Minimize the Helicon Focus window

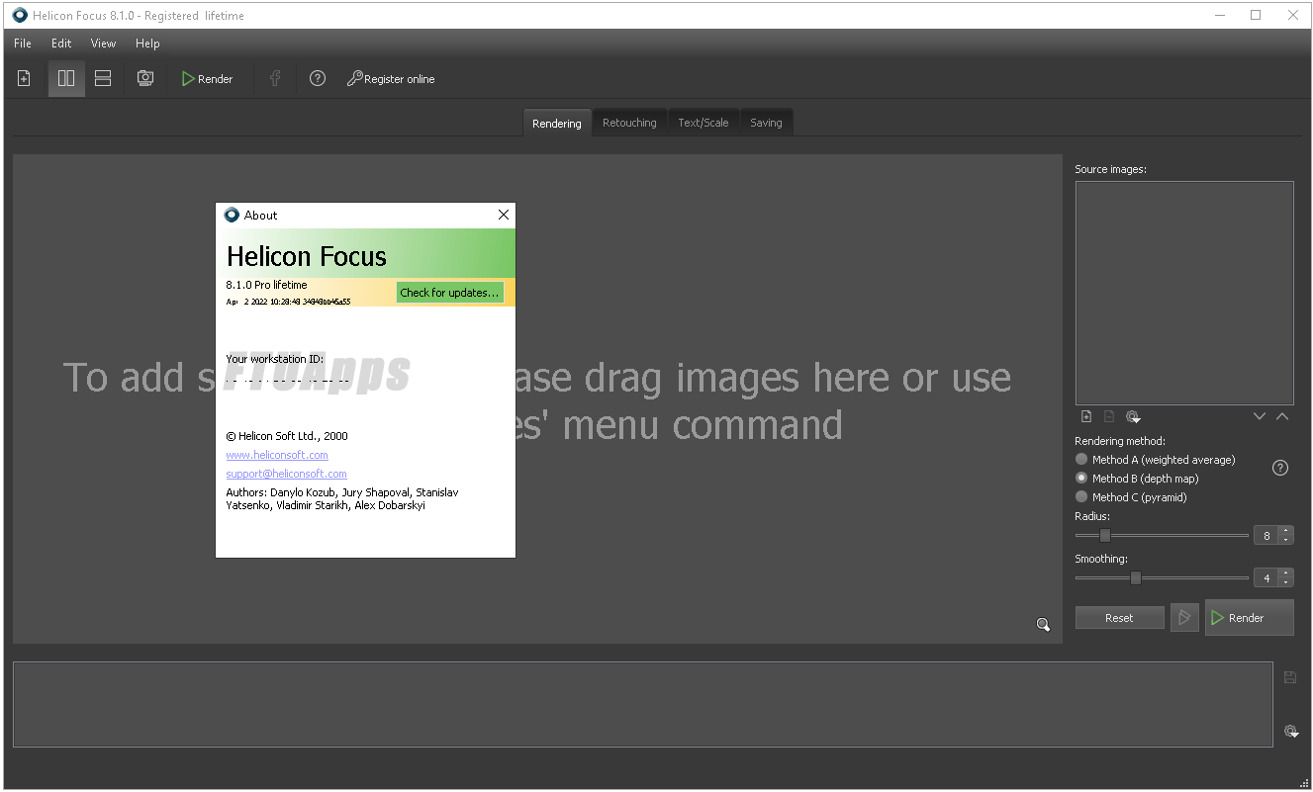pos(1219,15)
